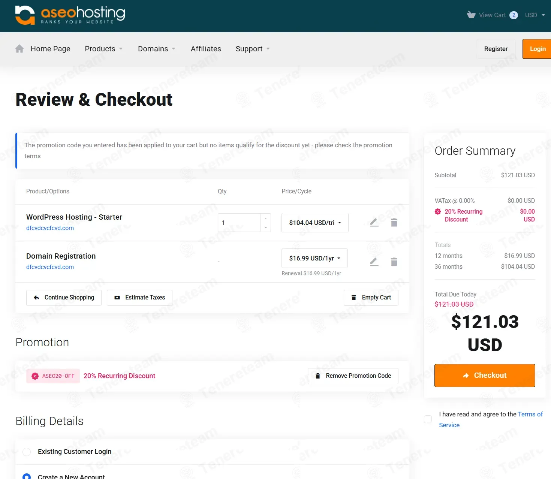Expand the Support menu
The width and height of the screenshot is (551, 479).
(x=253, y=49)
